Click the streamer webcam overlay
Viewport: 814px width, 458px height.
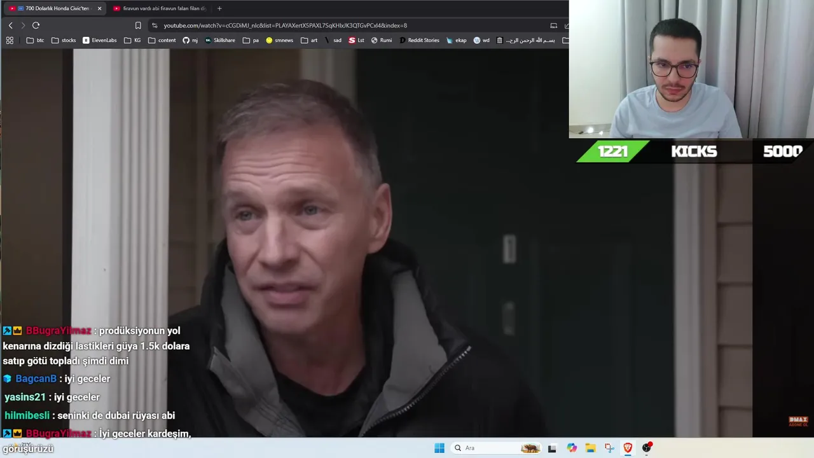point(691,69)
